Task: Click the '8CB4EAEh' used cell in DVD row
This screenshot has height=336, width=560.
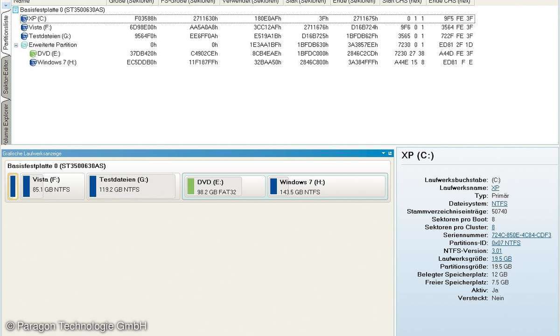Action: click(x=267, y=54)
